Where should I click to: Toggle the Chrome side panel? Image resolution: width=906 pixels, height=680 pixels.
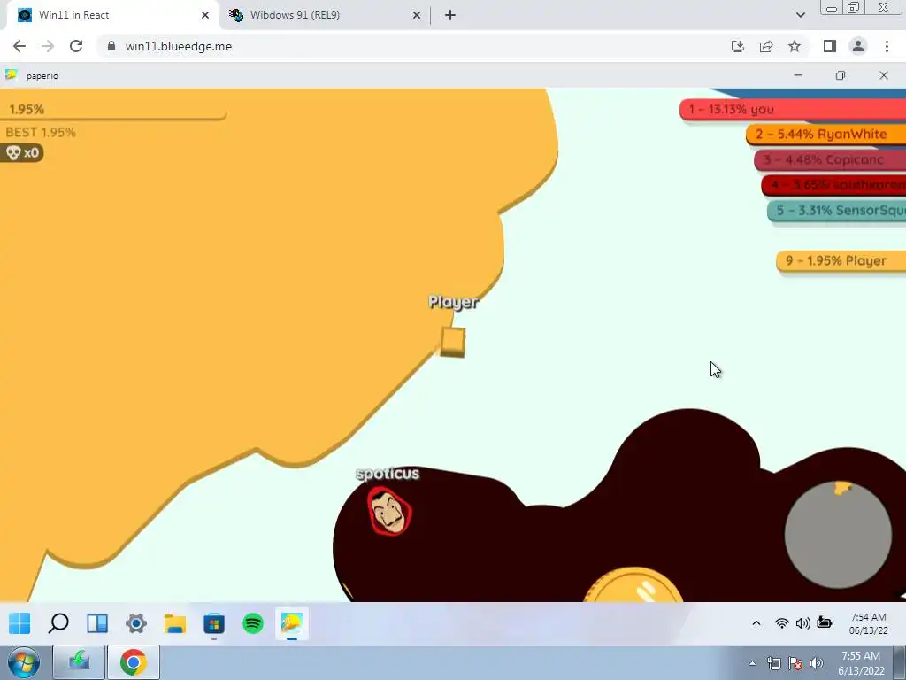tap(830, 46)
